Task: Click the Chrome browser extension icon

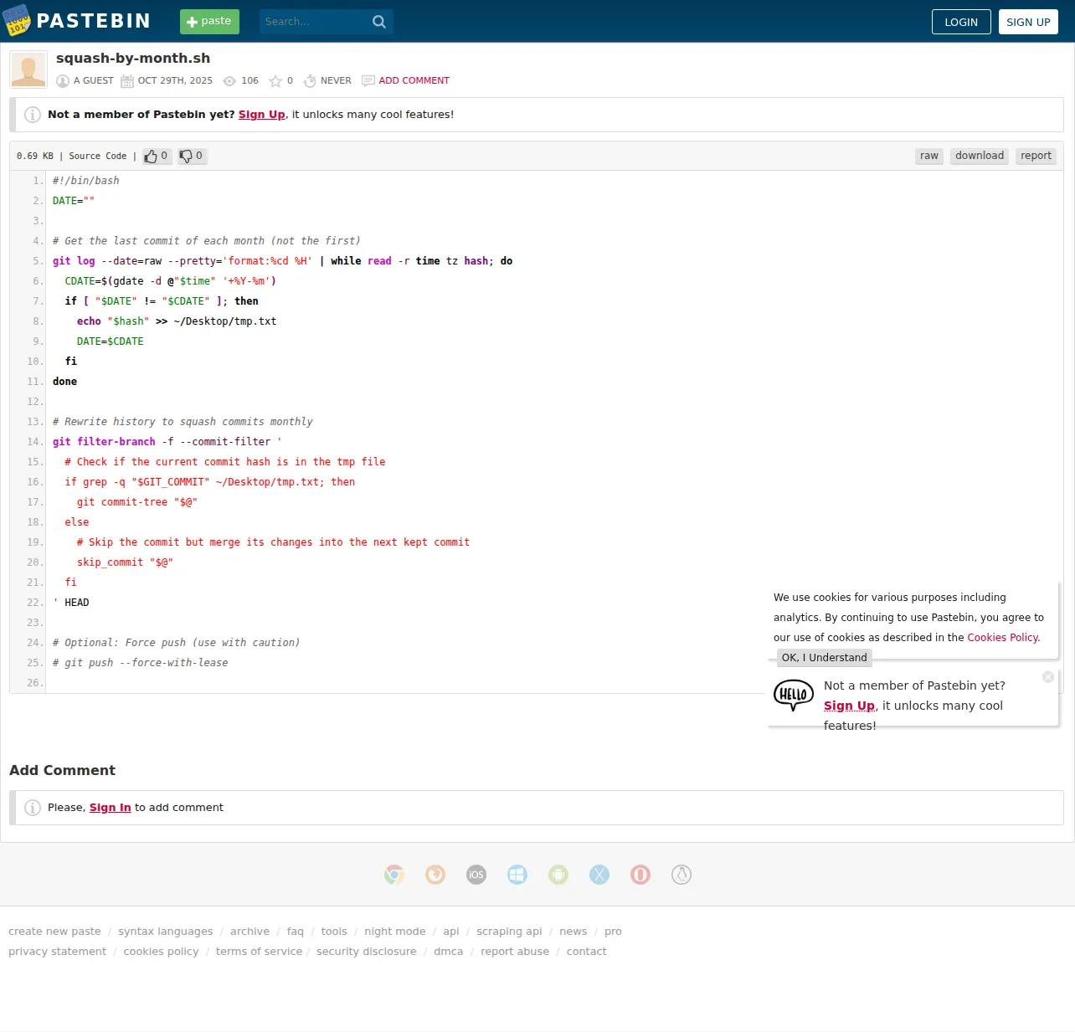Action: 394,875
